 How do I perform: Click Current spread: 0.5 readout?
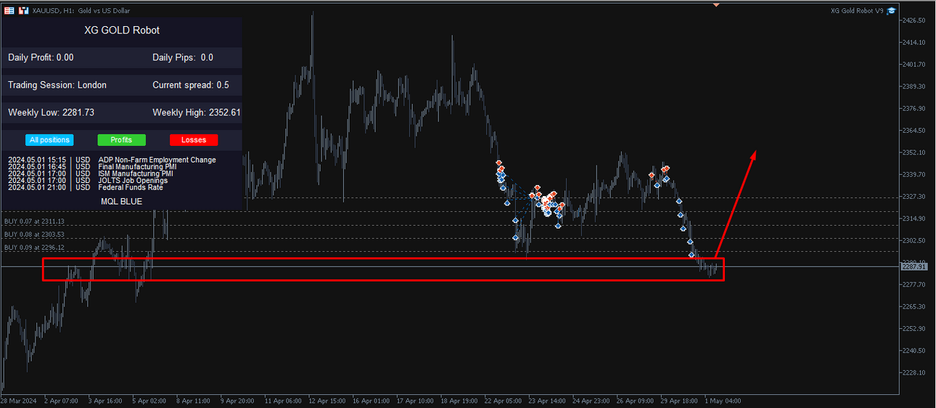191,85
